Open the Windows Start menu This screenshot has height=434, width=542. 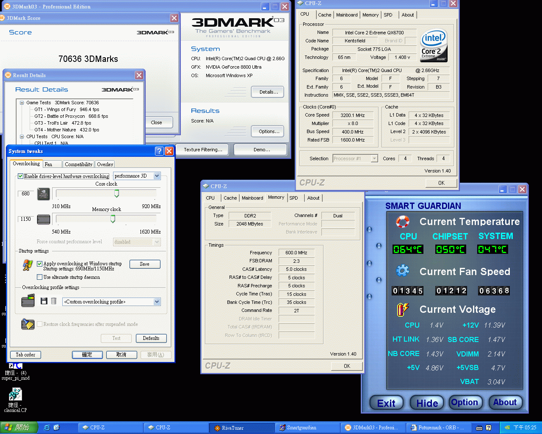click(x=19, y=428)
